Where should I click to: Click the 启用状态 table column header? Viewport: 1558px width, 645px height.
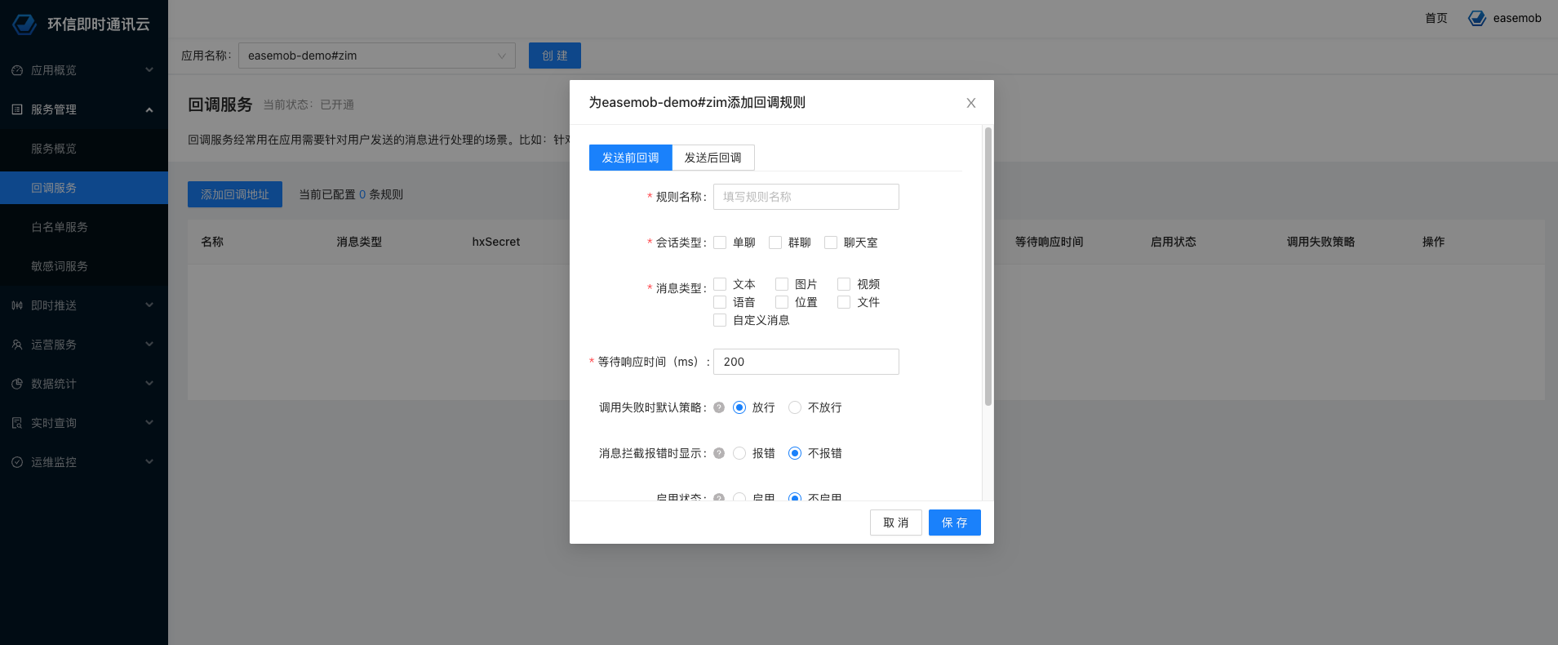(1174, 242)
